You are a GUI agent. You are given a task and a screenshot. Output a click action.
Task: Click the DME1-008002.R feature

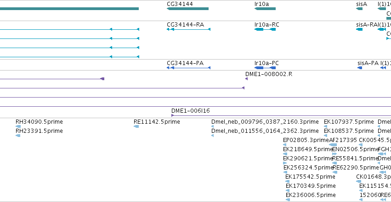(246, 79)
